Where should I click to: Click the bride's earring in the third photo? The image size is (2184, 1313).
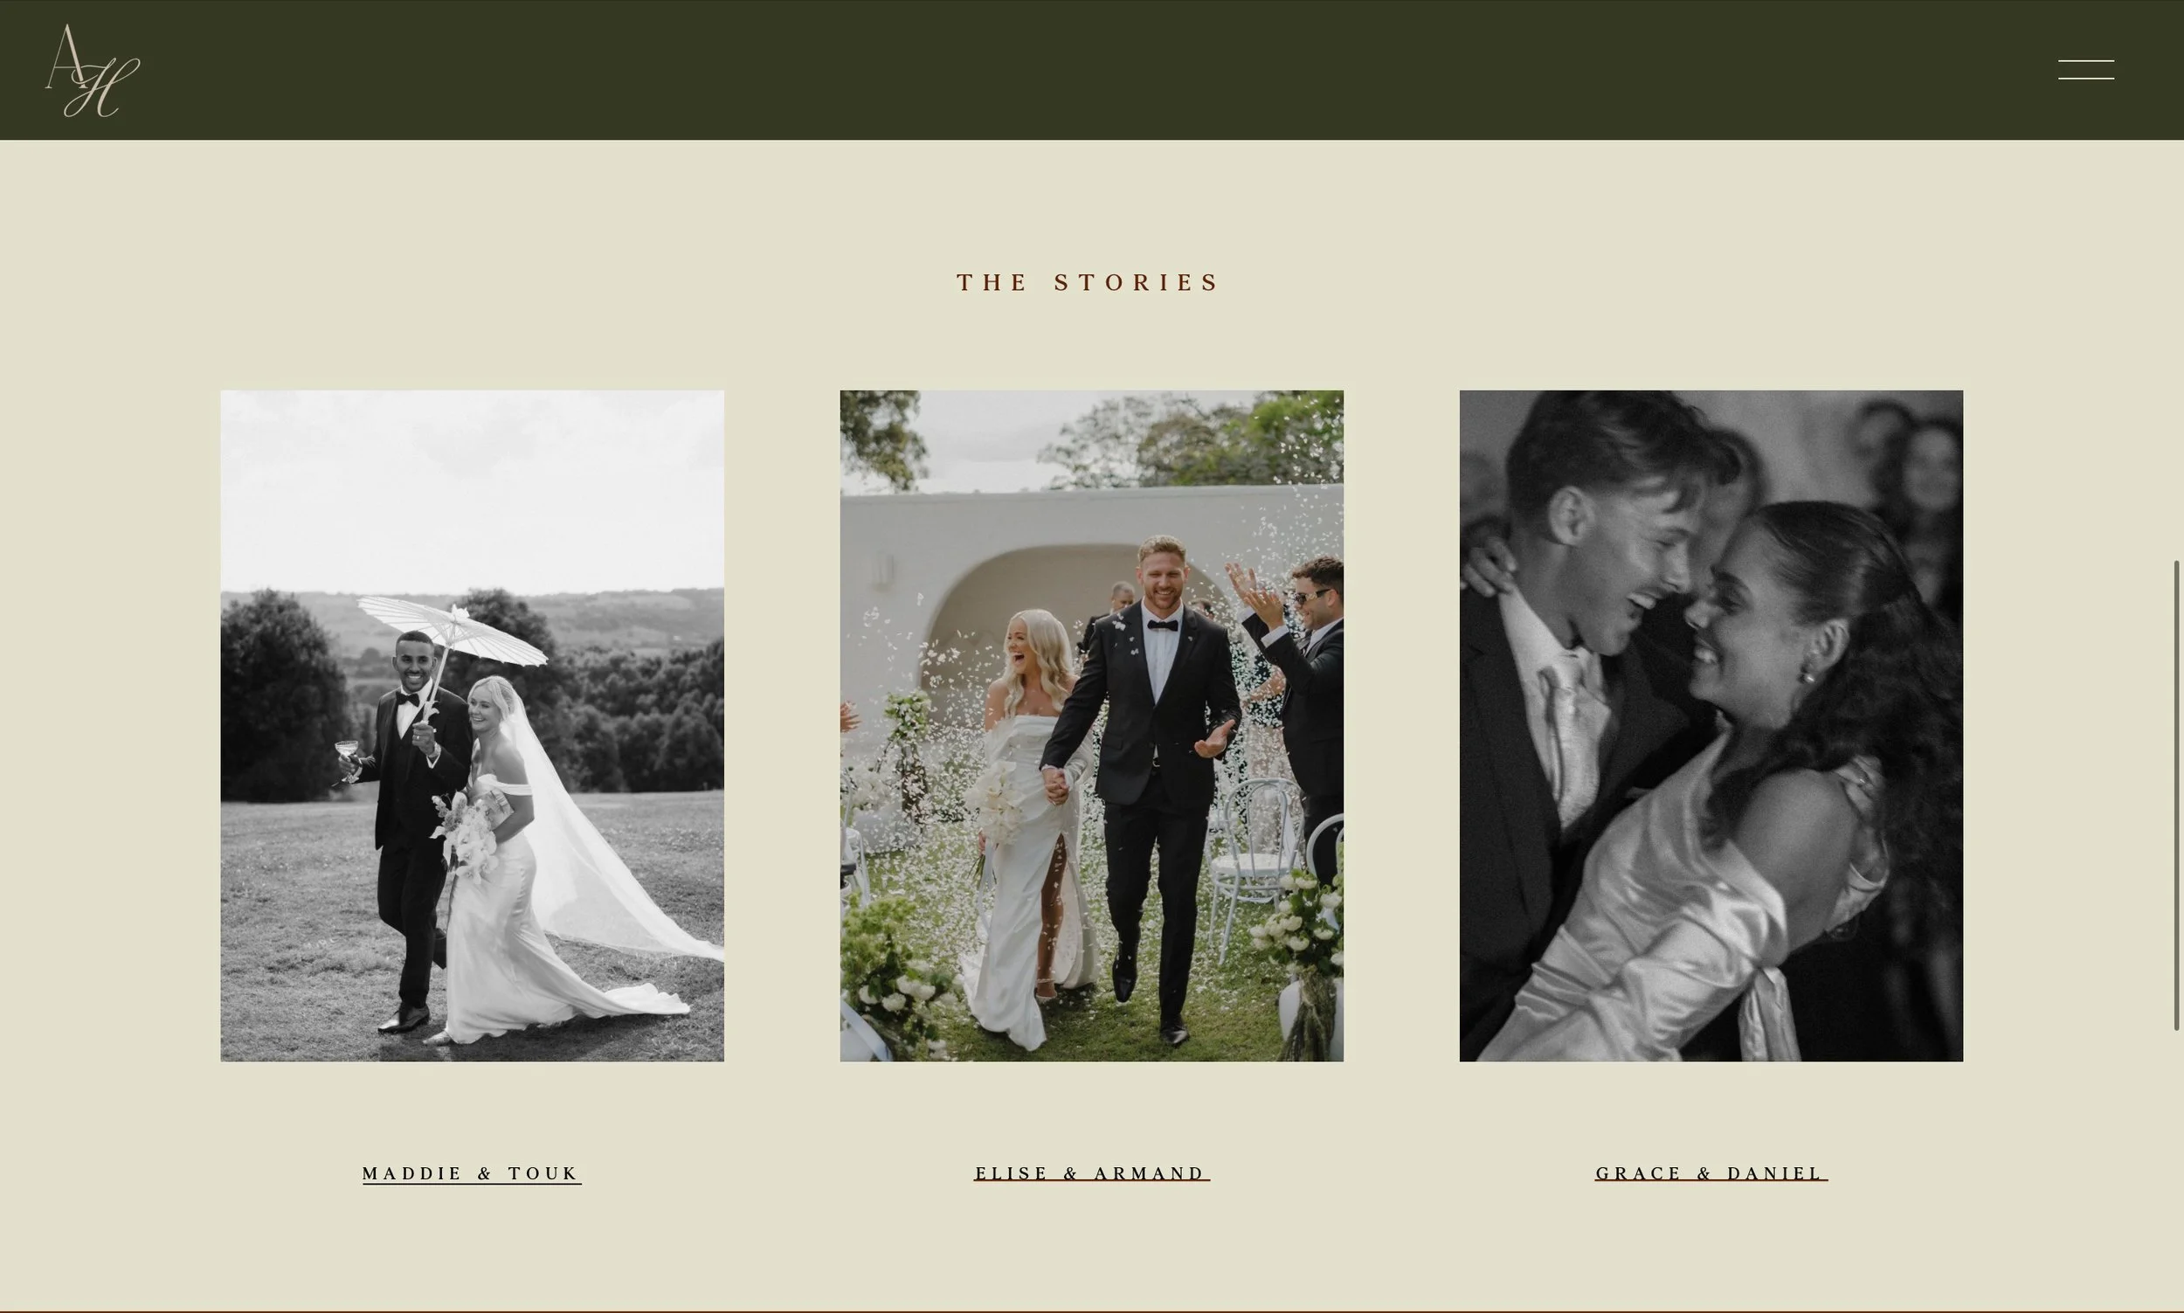1807,677
